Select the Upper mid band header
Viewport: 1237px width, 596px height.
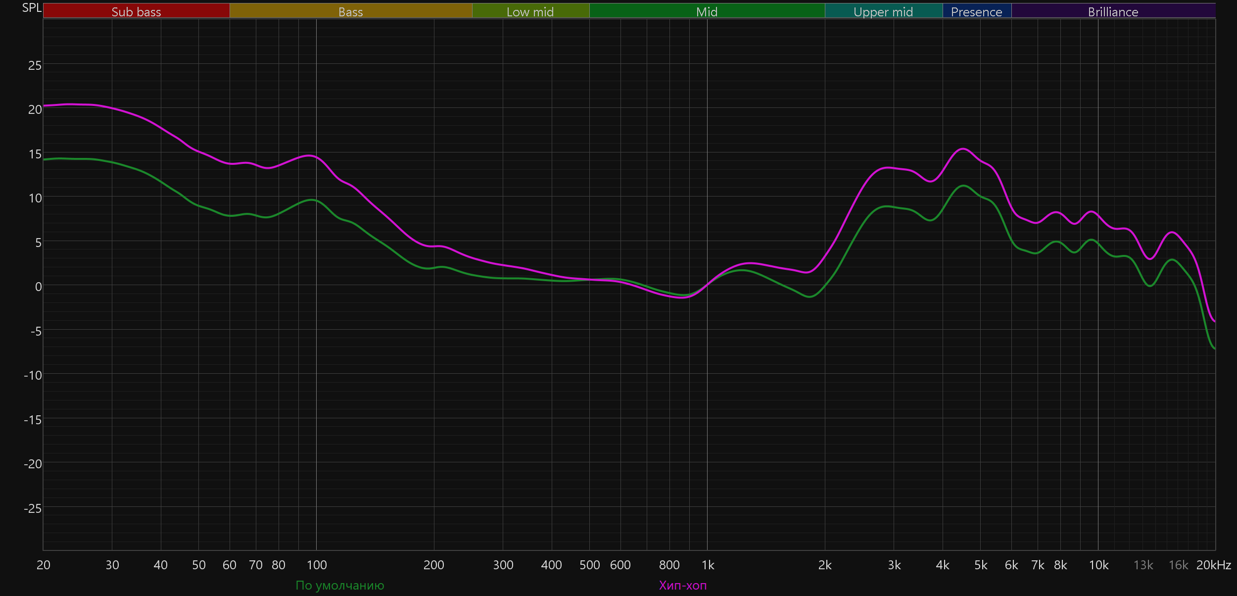(x=883, y=11)
